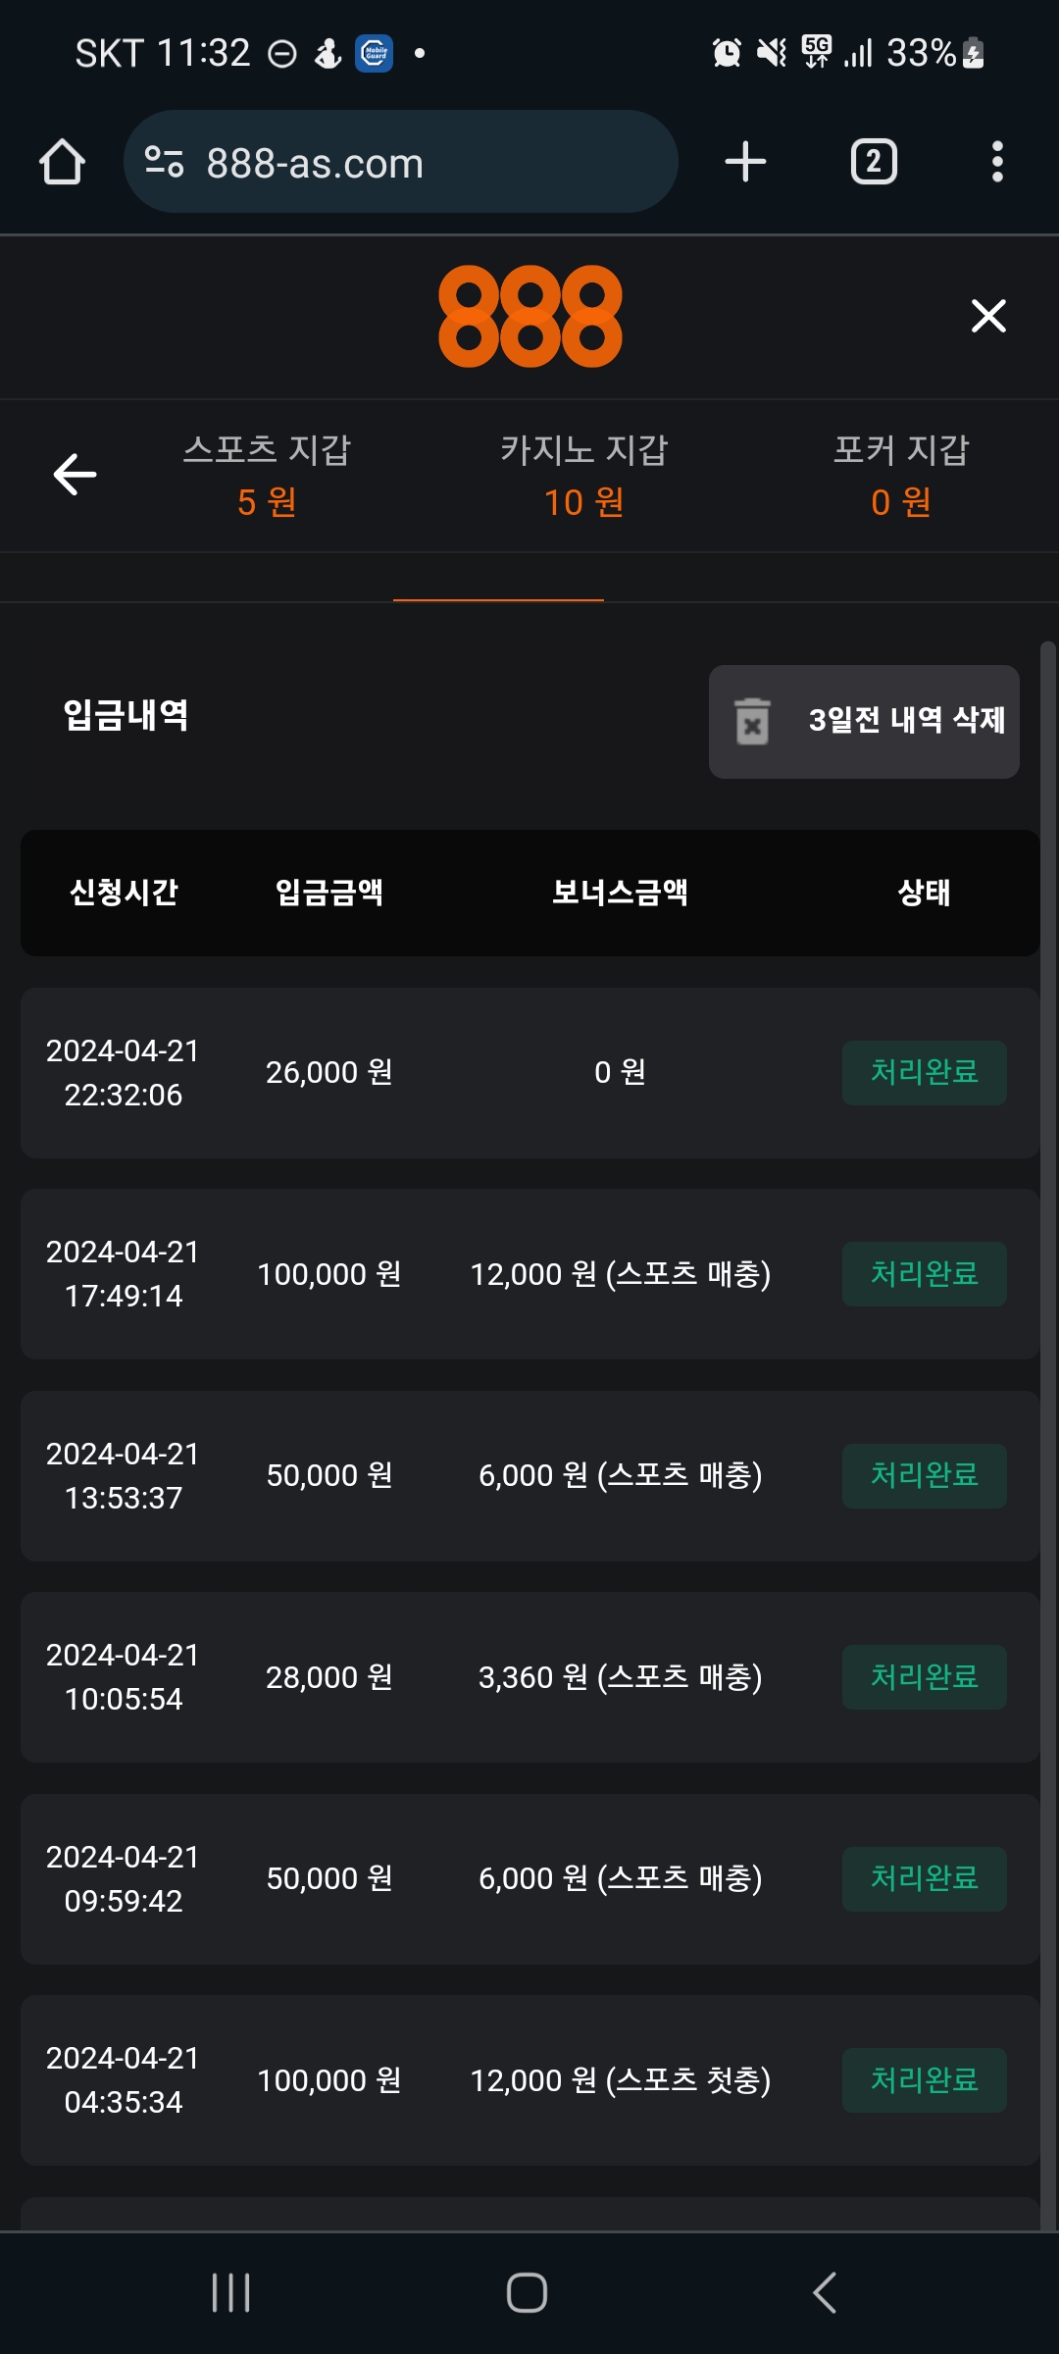
Task: Tap the Android home navigation button
Action: click(x=527, y=2293)
